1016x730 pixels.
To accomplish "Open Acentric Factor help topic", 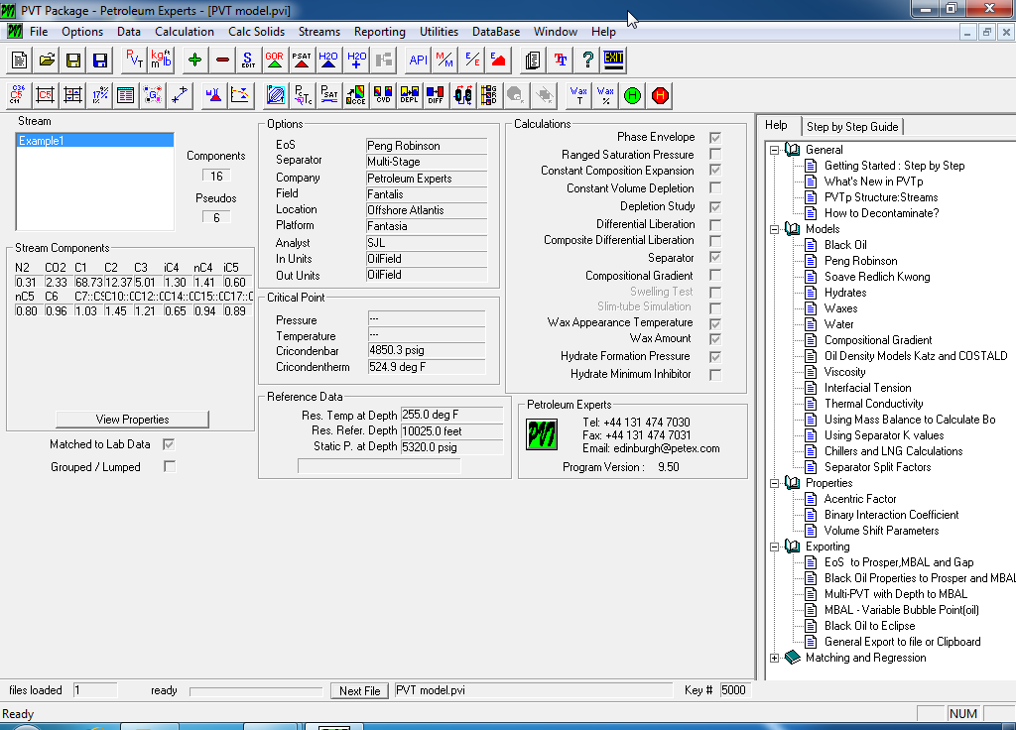I will click(860, 499).
